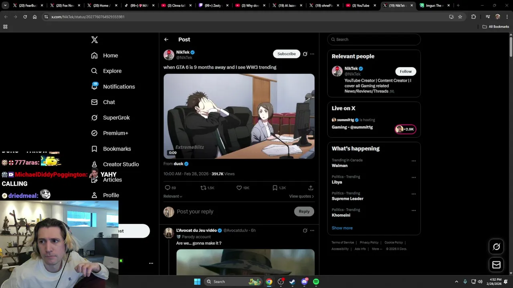Open Explore in the sidebar
513x288 pixels.
pyautogui.click(x=106, y=71)
